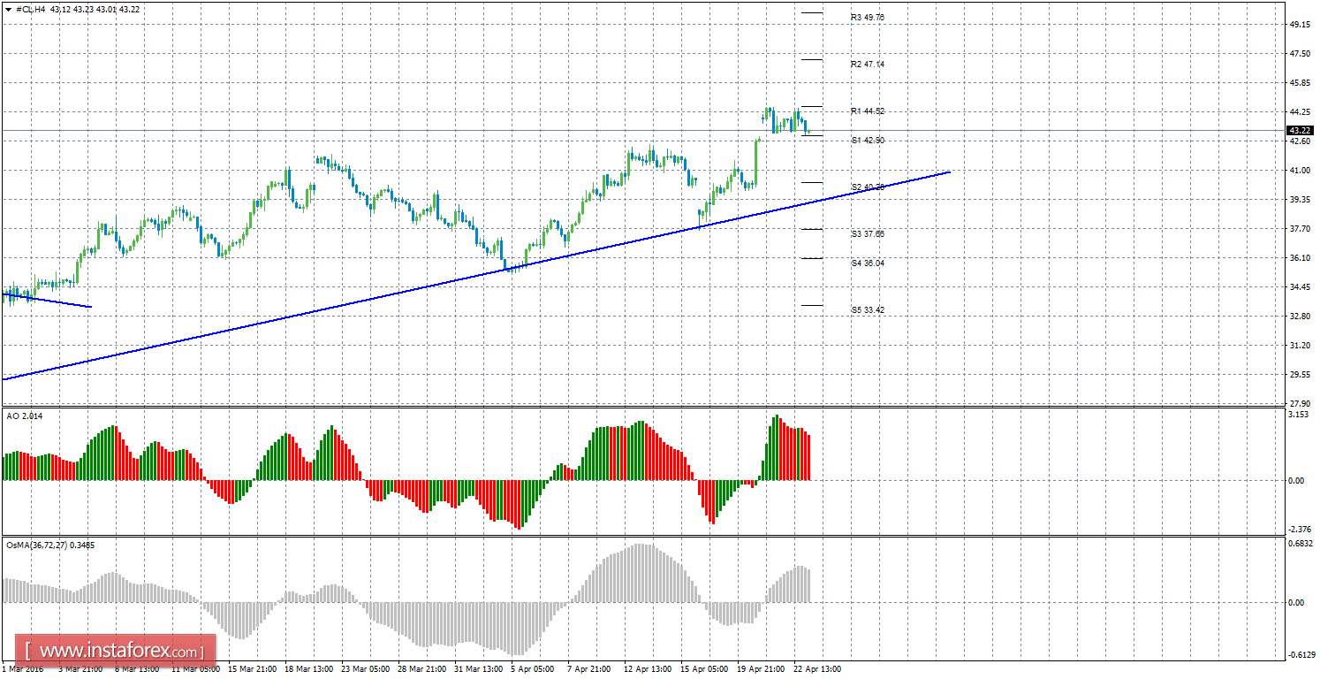Click the 7 Apr 21:00 time axis label

pos(589,669)
